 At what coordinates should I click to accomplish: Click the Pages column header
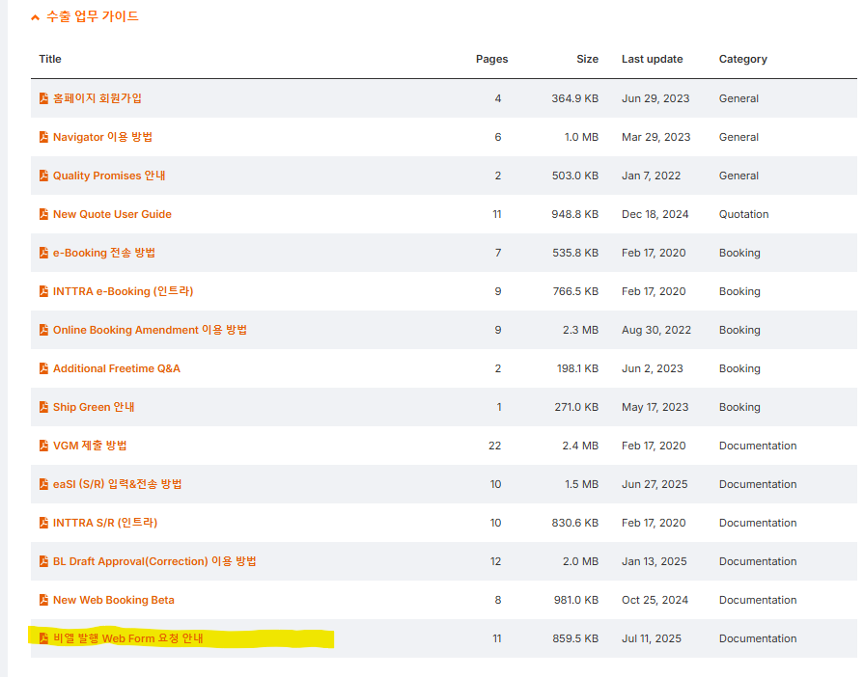click(491, 59)
